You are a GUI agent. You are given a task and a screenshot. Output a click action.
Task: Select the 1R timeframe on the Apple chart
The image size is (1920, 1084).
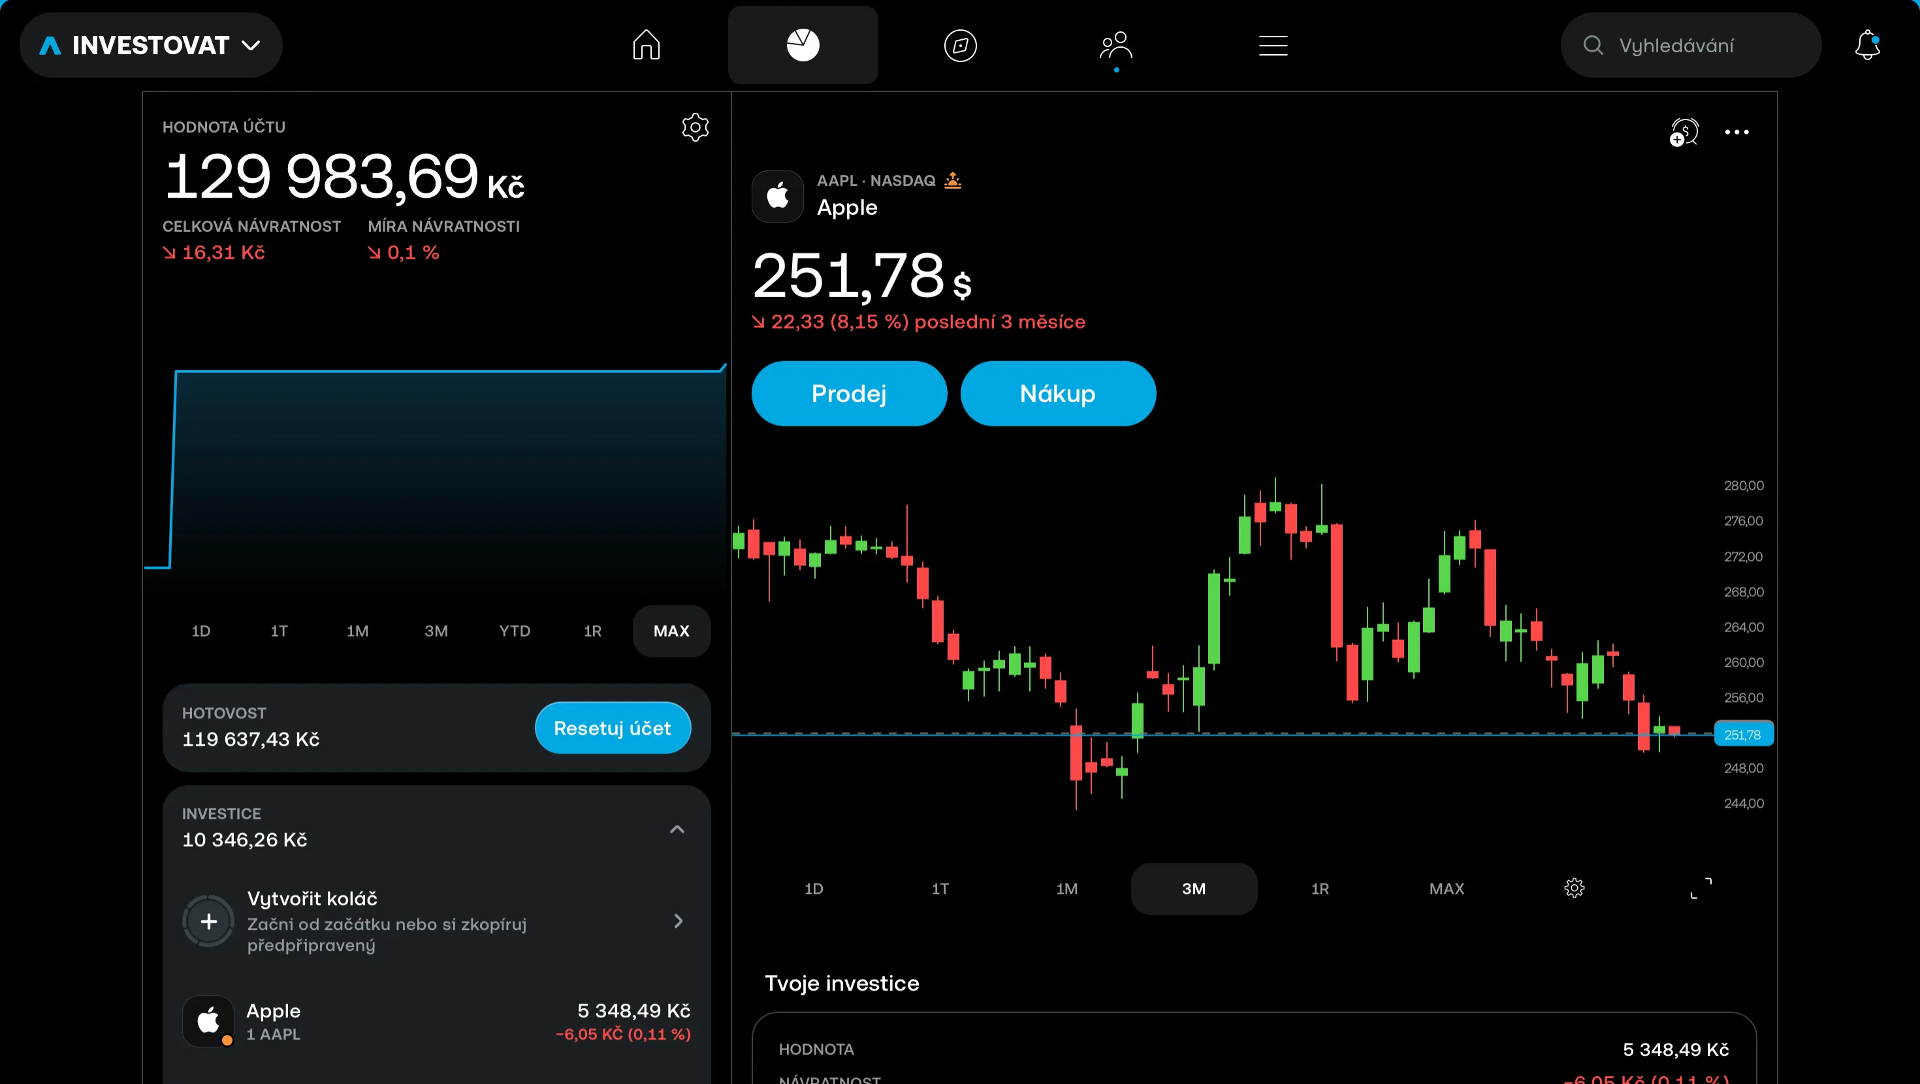coord(1320,888)
